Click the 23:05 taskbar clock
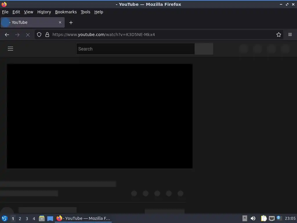This screenshot has width=297, height=223. pyautogui.click(x=290, y=218)
